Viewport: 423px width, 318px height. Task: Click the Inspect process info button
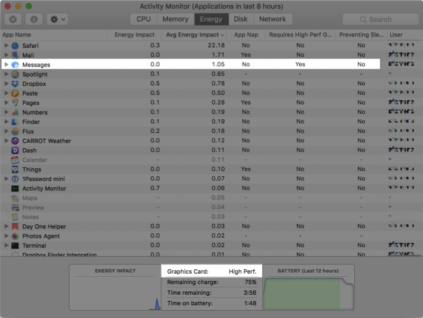pyautogui.click(x=34, y=20)
